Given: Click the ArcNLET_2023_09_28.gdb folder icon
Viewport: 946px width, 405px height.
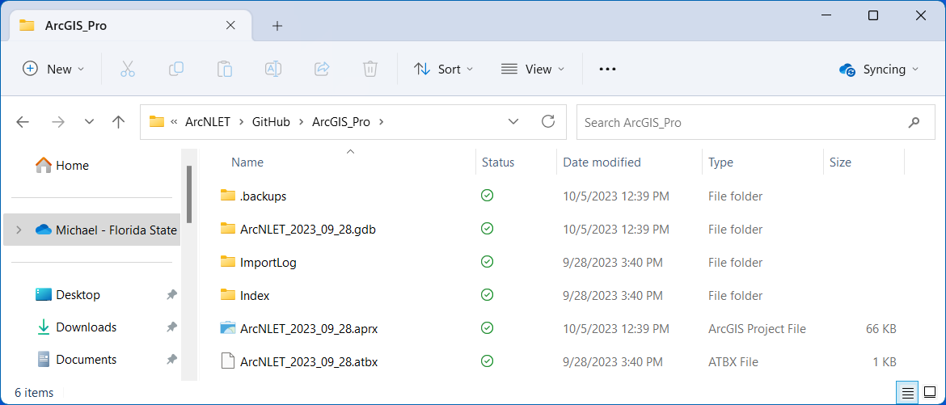Looking at the screenshot, I should (227, 229).
